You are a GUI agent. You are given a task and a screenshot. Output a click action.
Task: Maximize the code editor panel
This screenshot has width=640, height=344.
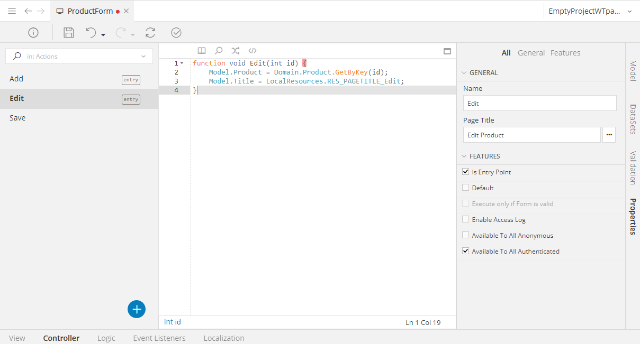coord(447,51)
